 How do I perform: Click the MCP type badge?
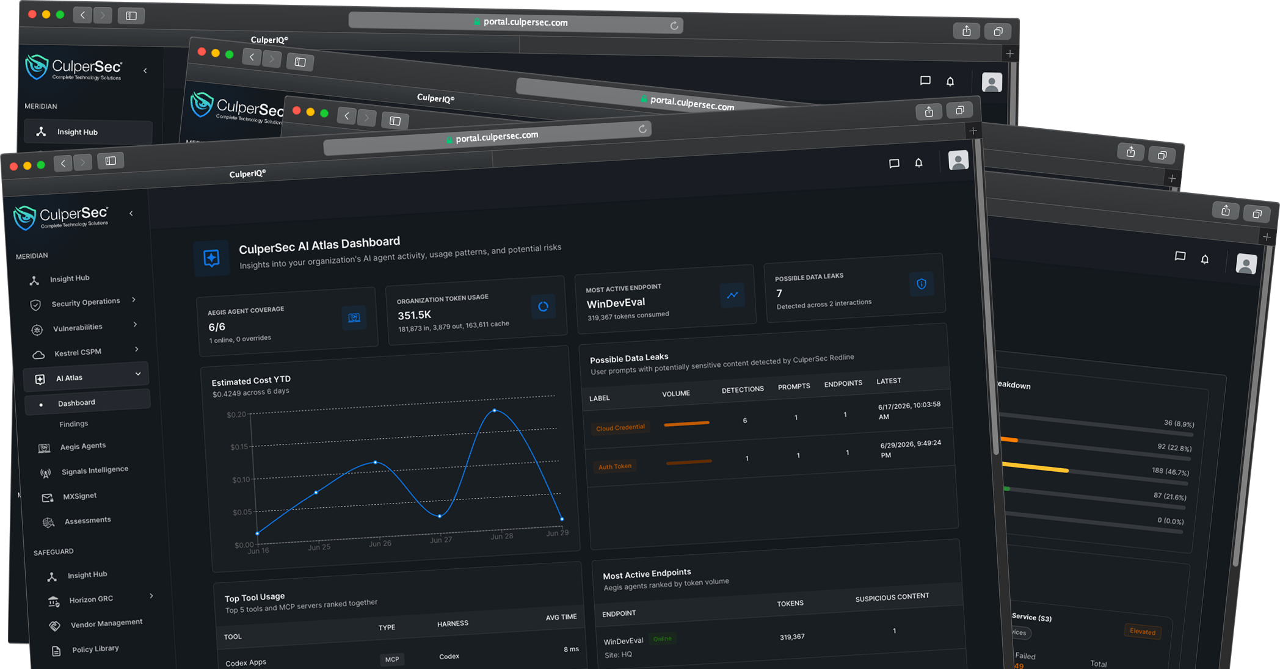click(x=392, y=660)
